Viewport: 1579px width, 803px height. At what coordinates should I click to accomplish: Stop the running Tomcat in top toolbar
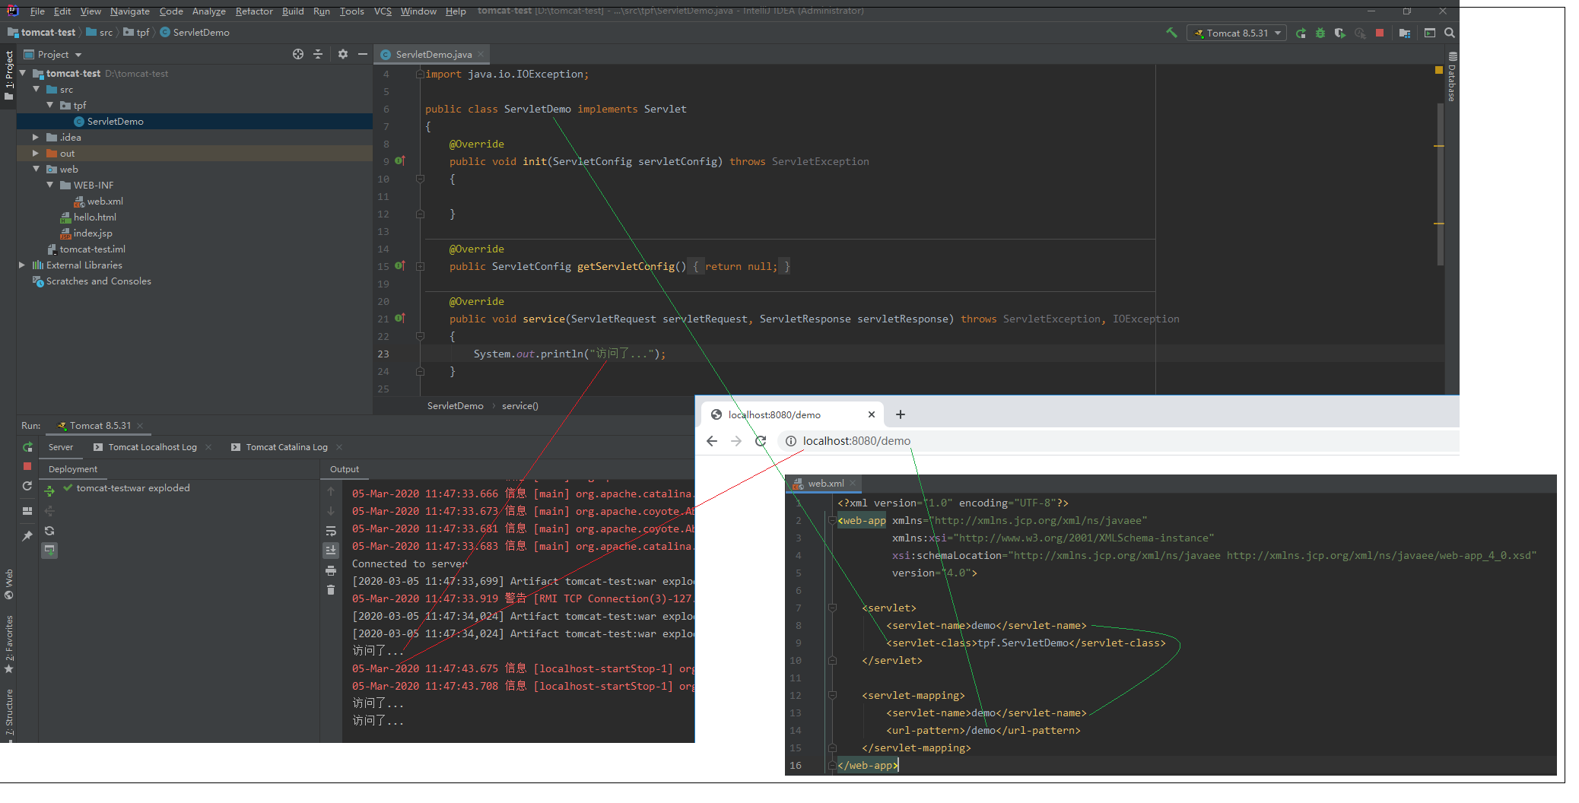pyautogui.click(x=1380, y=33)
